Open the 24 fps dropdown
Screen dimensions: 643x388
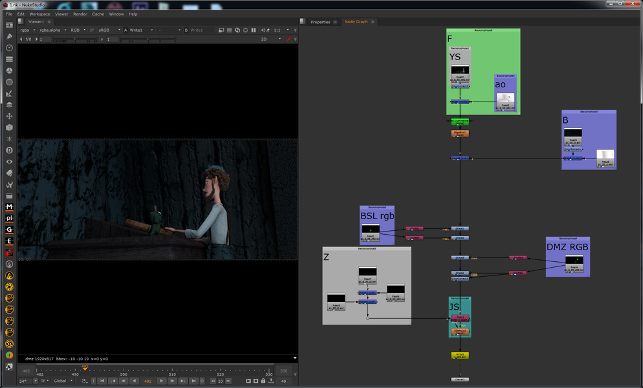tap(28, 381)
